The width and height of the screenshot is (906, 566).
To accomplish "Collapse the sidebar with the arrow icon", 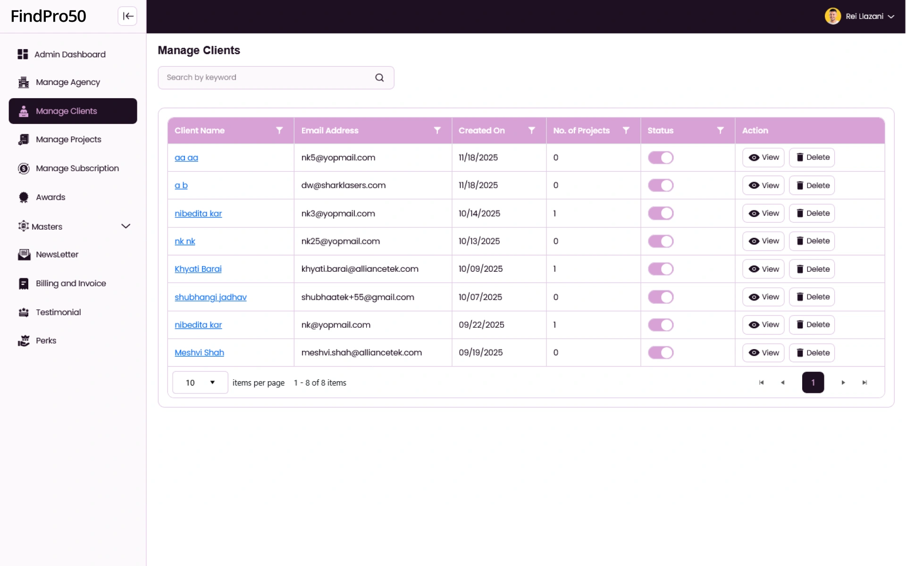I will coord(127,16).
